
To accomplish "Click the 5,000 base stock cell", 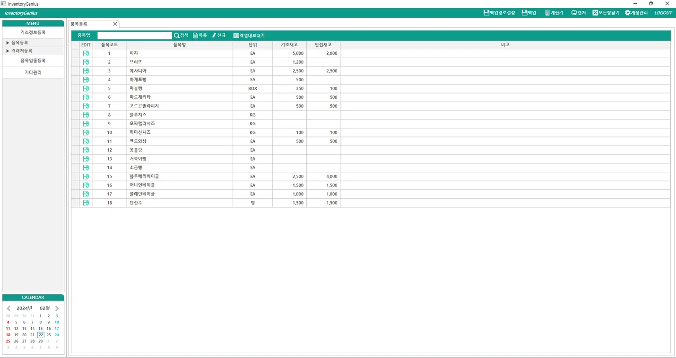I will tap(289, 53).
